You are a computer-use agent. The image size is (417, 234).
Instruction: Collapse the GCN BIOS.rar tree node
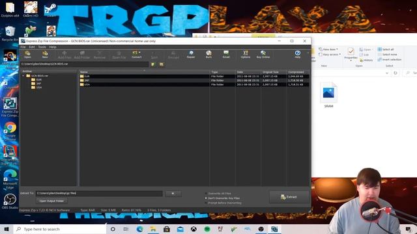tap(23, 75)
